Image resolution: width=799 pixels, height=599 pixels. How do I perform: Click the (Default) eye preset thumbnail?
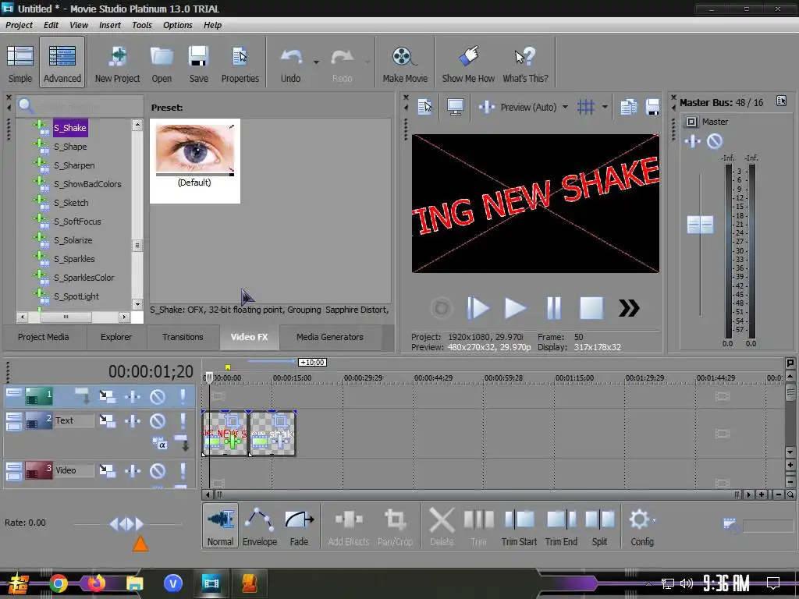point(194,161)
